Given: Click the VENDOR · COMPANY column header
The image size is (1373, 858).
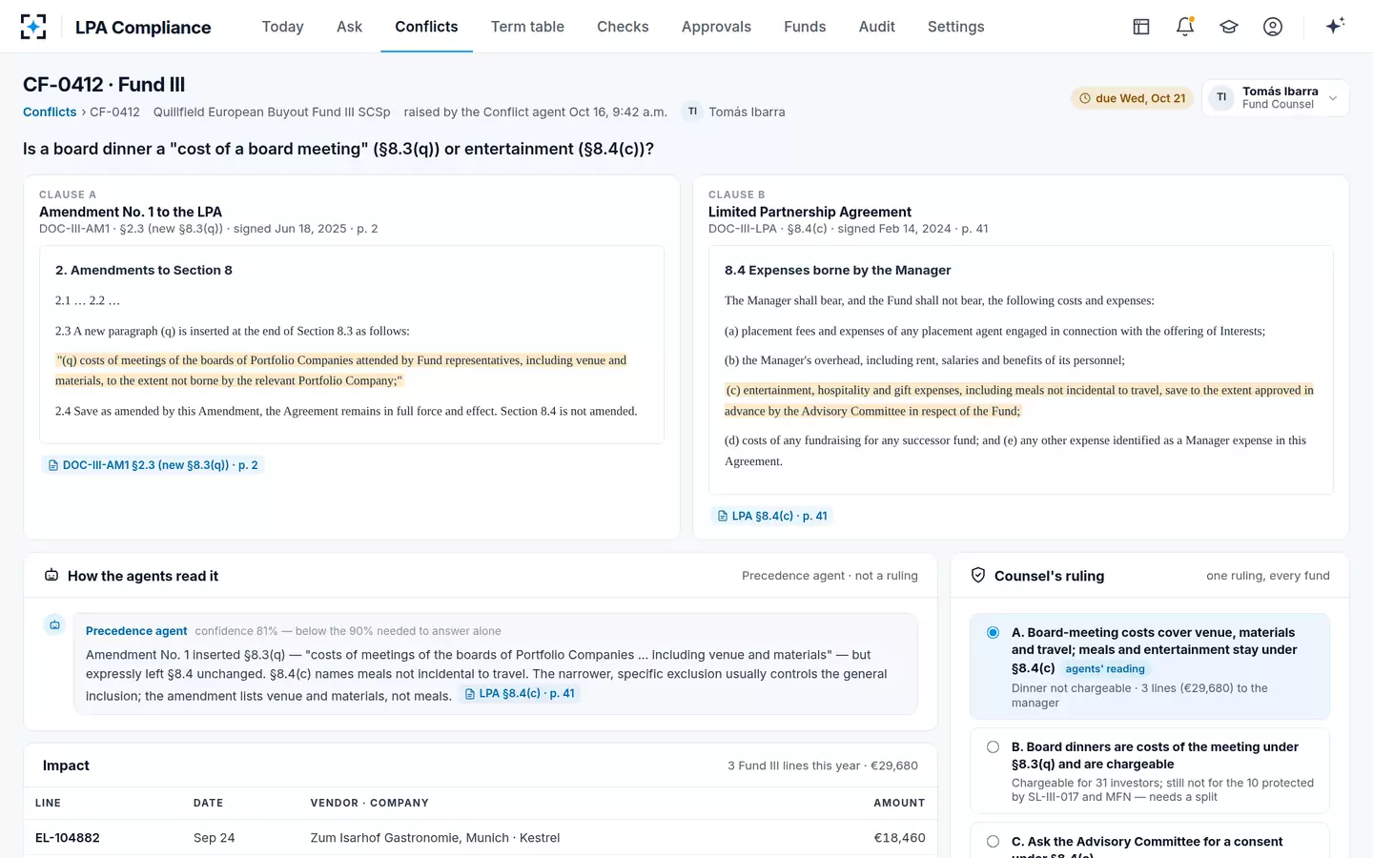Looking at the screenshot, I should pos(369,803).
